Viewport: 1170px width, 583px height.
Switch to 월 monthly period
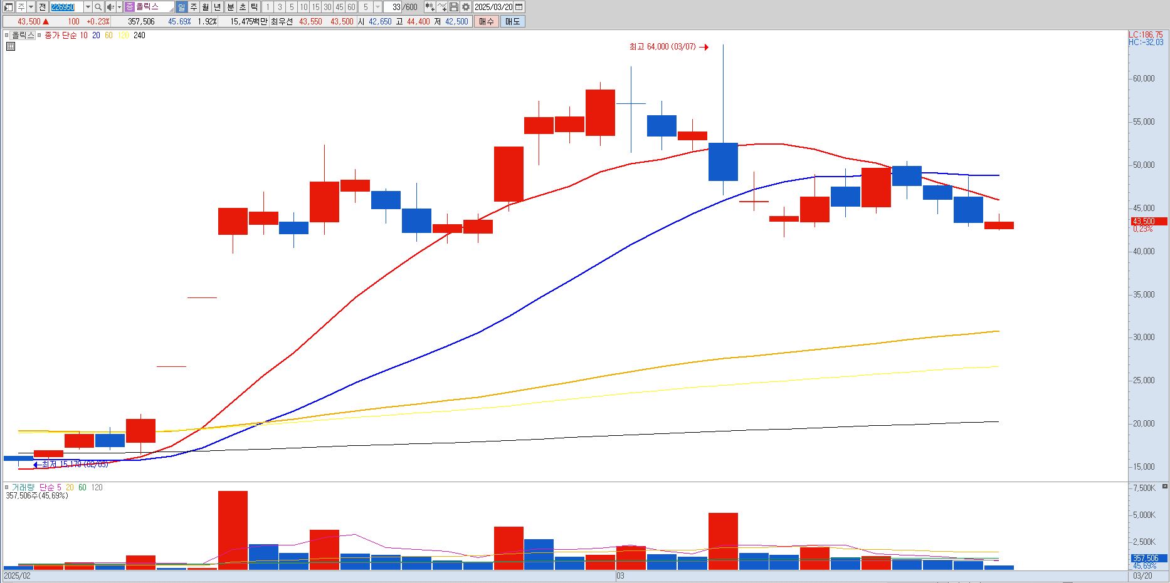205,7
